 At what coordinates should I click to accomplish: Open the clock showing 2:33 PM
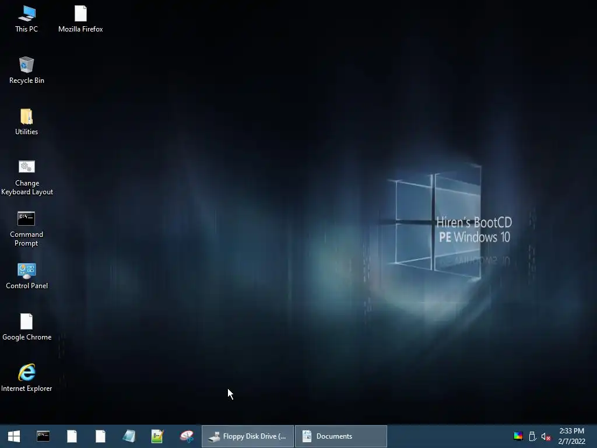coord(571,436)
